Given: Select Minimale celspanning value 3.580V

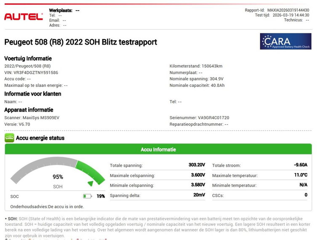Looking at the screenshot, I should pos(198,185).
